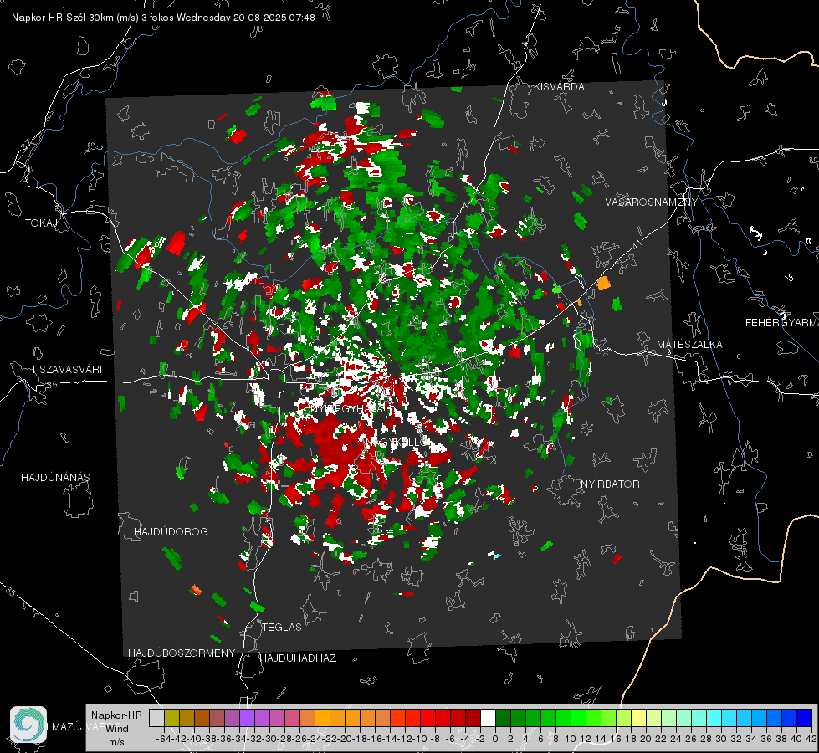Click the NAGYKÁLLÓ label on the radar echo
The height and width of the screenshot is (753, 819).
397,442
